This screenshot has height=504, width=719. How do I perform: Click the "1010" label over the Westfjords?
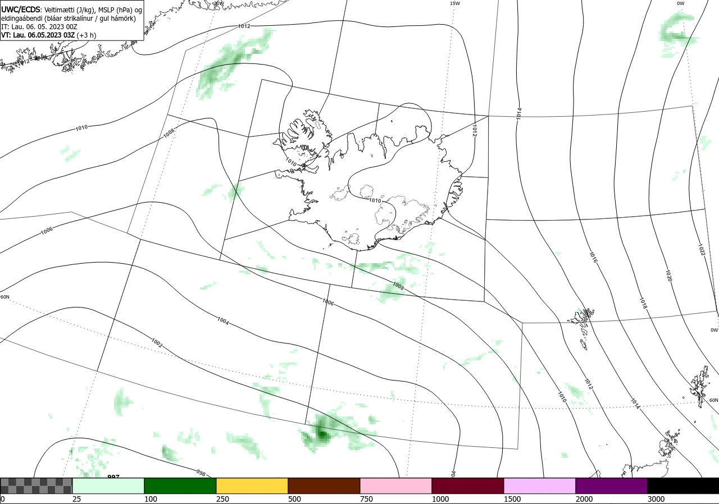click(290, 163)
